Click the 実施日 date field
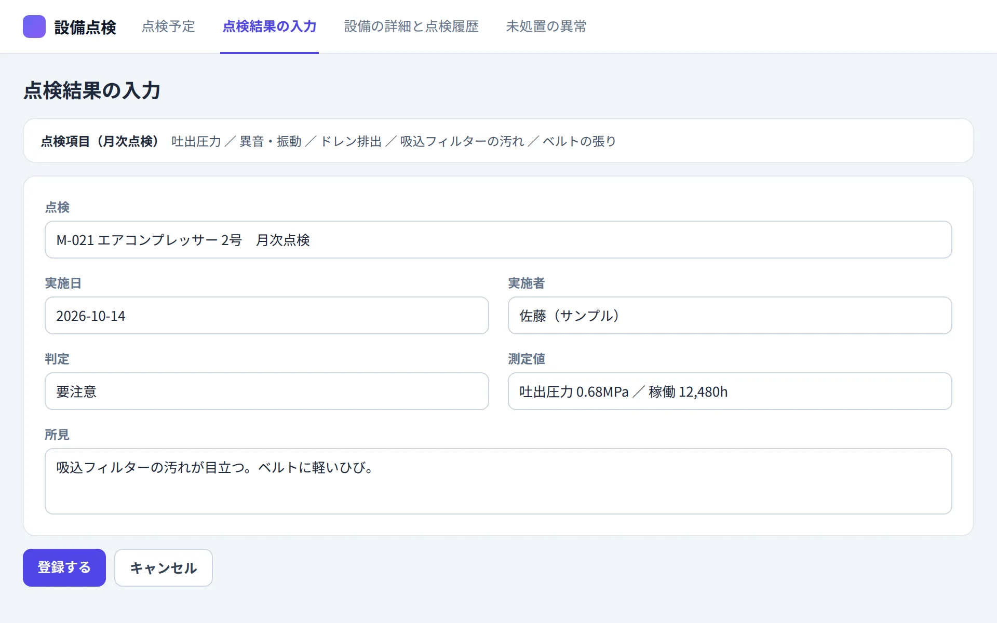This screenshot has width=997, height=623. 267,316
